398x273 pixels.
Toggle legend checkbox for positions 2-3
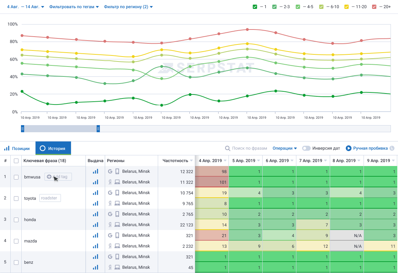274,7
